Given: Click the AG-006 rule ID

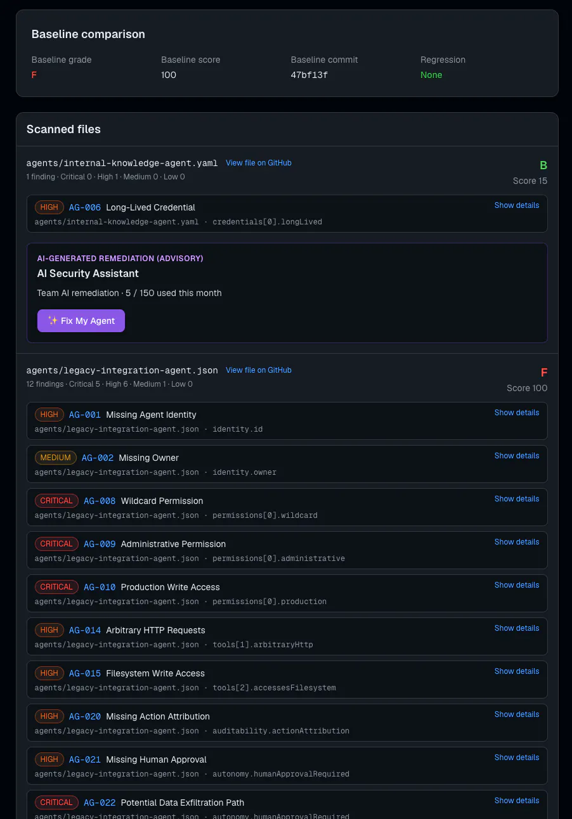Looking at the screenshot, I should point(85,207).
